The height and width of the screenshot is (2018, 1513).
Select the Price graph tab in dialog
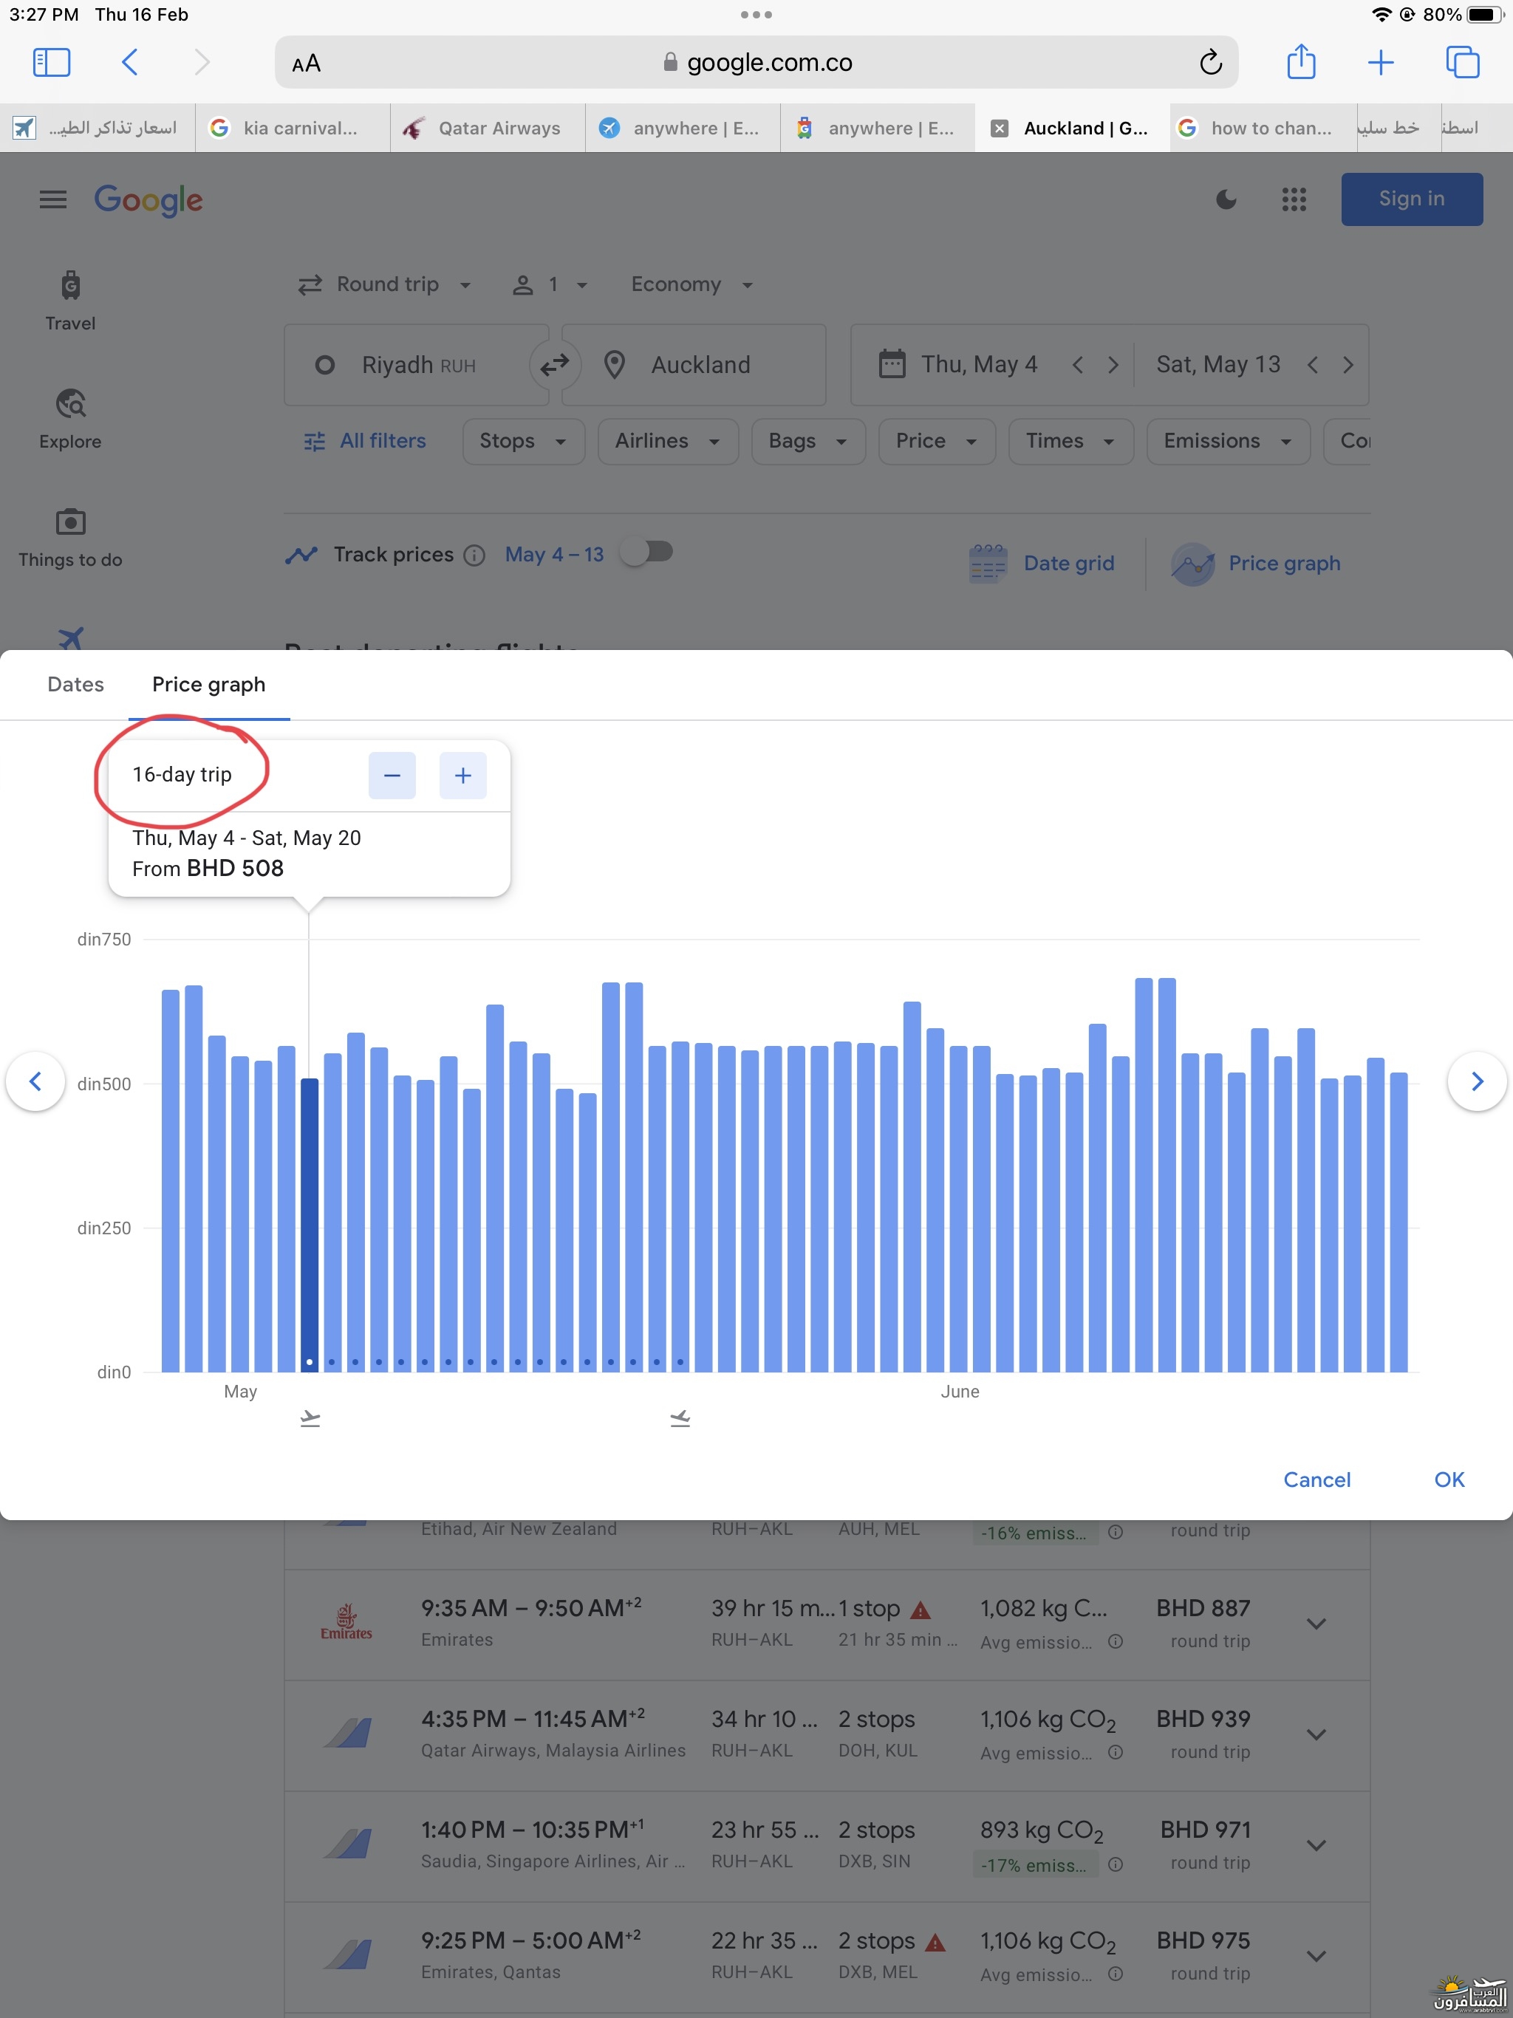pos(209,685)
